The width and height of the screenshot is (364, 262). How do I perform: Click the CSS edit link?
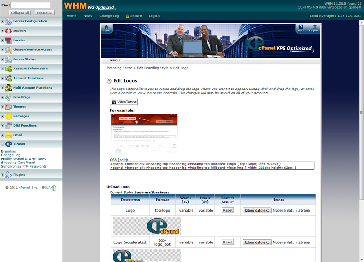pos(123,160)
